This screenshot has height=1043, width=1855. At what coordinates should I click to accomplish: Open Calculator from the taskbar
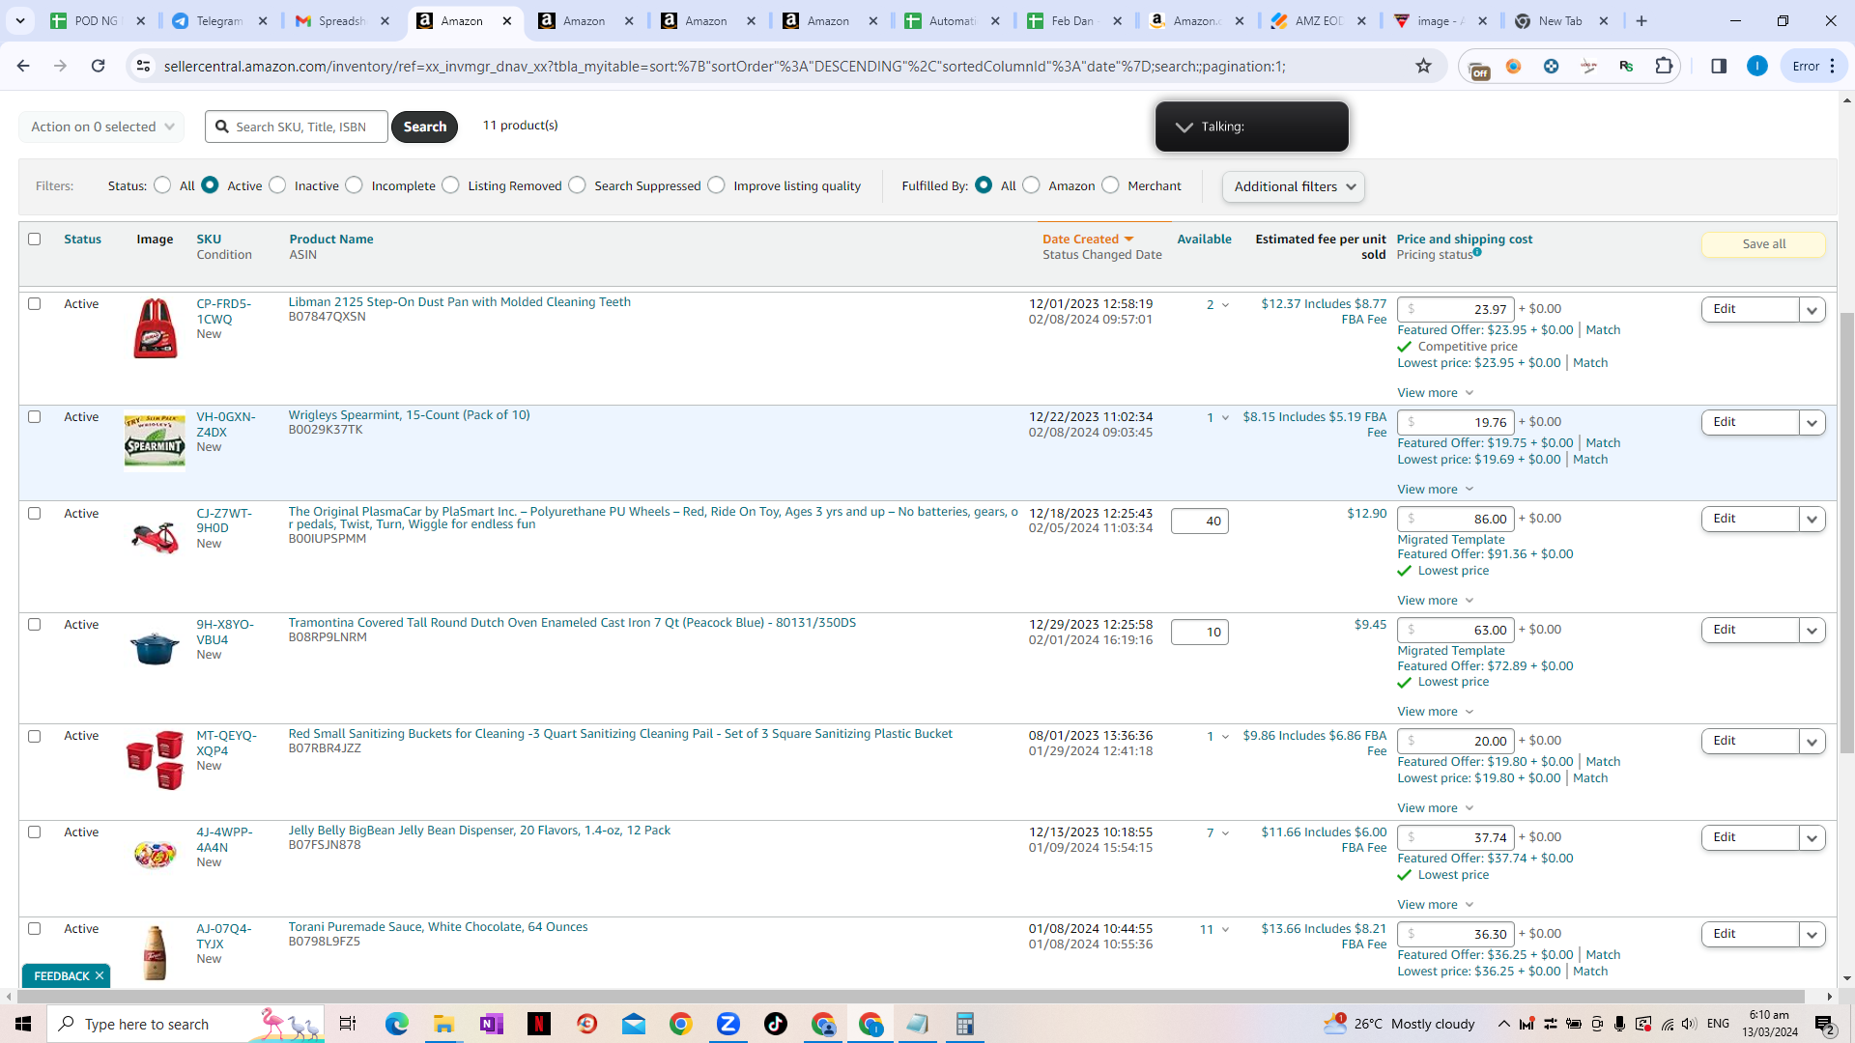click(x=964, y=1024)
